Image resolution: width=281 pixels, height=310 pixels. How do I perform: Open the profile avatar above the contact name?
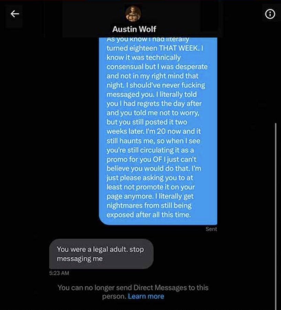click(x=133, y=14)
